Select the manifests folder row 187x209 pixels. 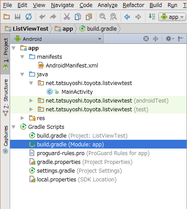[x=98, y=57]
